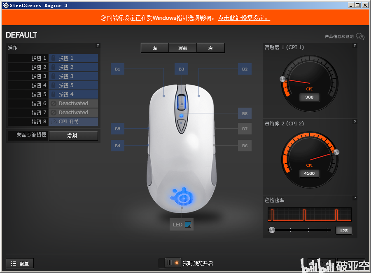The height and width of the screenshot is (273, 371).
Task: Maximize the SteelSeries Engine window
Action: click(358, 5)
